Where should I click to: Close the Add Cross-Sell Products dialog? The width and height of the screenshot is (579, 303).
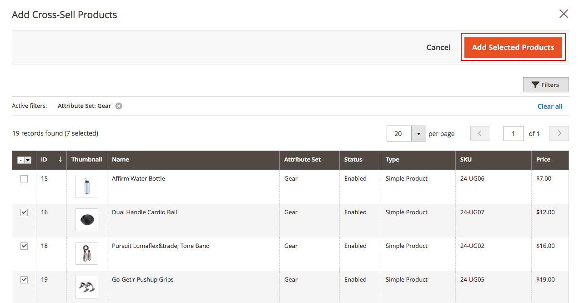pos(564,14)
